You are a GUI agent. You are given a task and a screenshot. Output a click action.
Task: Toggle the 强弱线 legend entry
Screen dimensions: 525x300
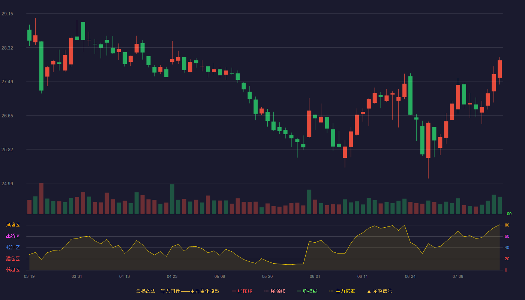(274, 291)
